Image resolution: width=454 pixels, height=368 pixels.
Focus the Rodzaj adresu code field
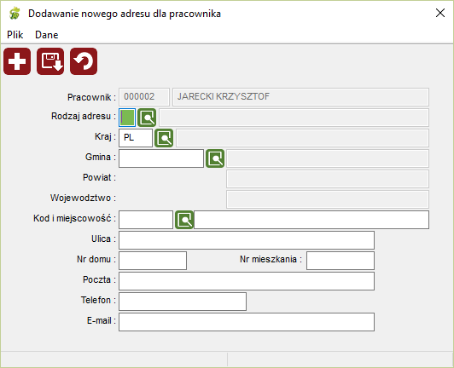127,118
